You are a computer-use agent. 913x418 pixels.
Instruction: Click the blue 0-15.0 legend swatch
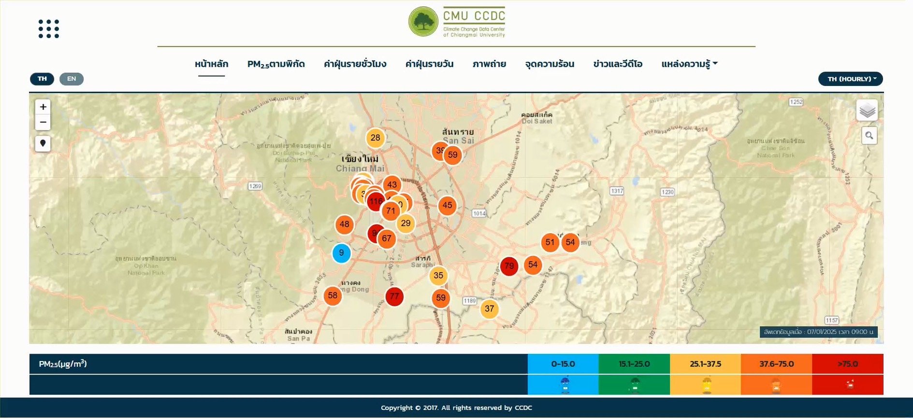tap(563, 364)
